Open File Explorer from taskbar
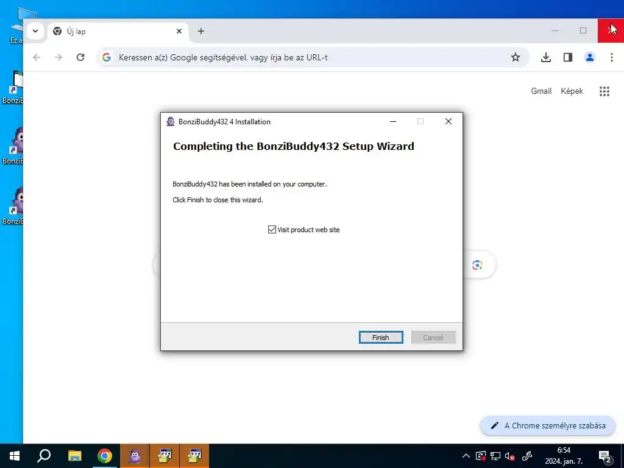624x468 pixels. [x=74, y=456]
